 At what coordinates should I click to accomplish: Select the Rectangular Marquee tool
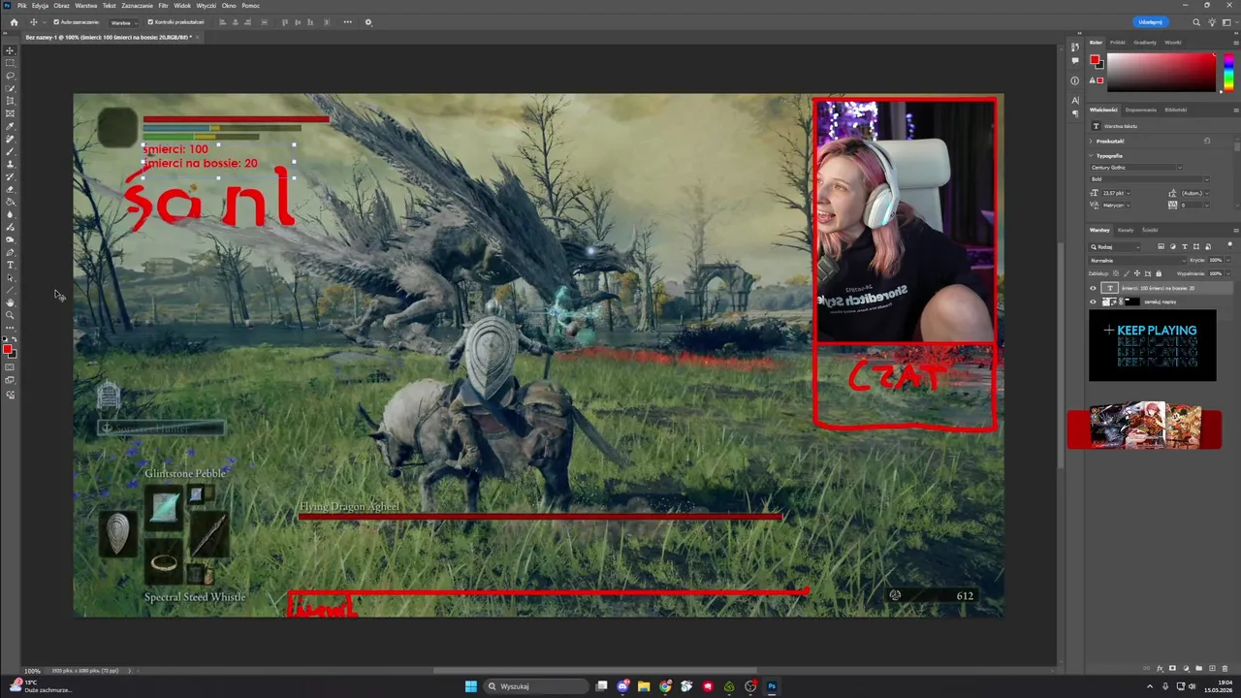coord(11,63)
